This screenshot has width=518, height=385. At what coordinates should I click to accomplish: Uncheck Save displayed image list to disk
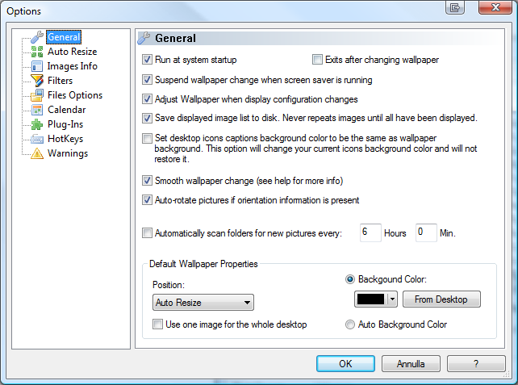coord(147,118)
